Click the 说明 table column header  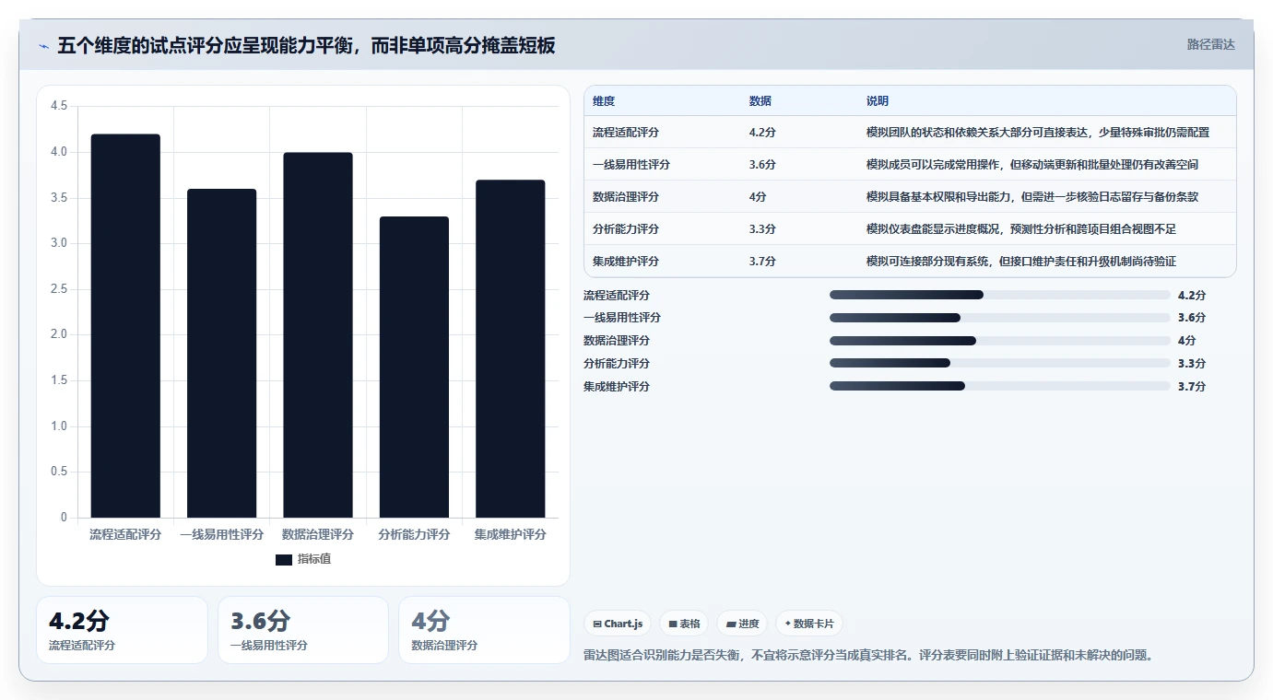pyautogui.click(x=878, y=101)
